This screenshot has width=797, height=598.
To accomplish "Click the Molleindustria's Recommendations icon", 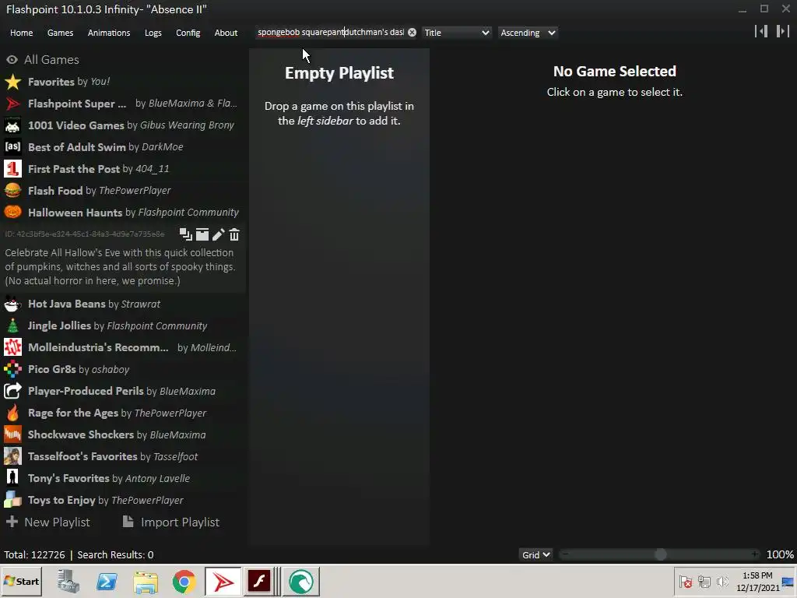I will [x=12, y=347].
